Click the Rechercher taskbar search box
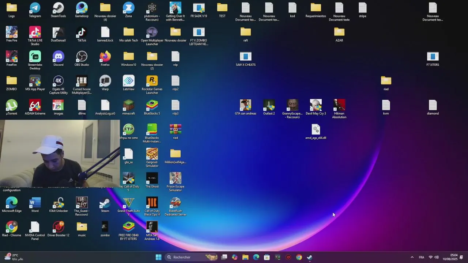468x263 pixels. (192, 257)
